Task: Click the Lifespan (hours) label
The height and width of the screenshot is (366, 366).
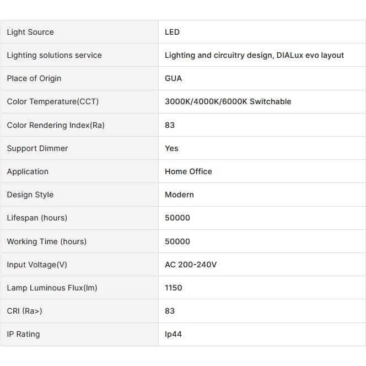Action: pos(37,218)
